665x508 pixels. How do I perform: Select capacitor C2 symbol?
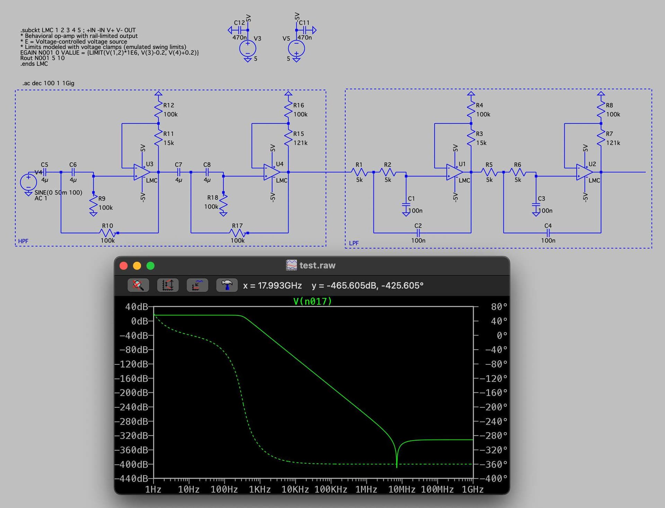pos(418,233)
